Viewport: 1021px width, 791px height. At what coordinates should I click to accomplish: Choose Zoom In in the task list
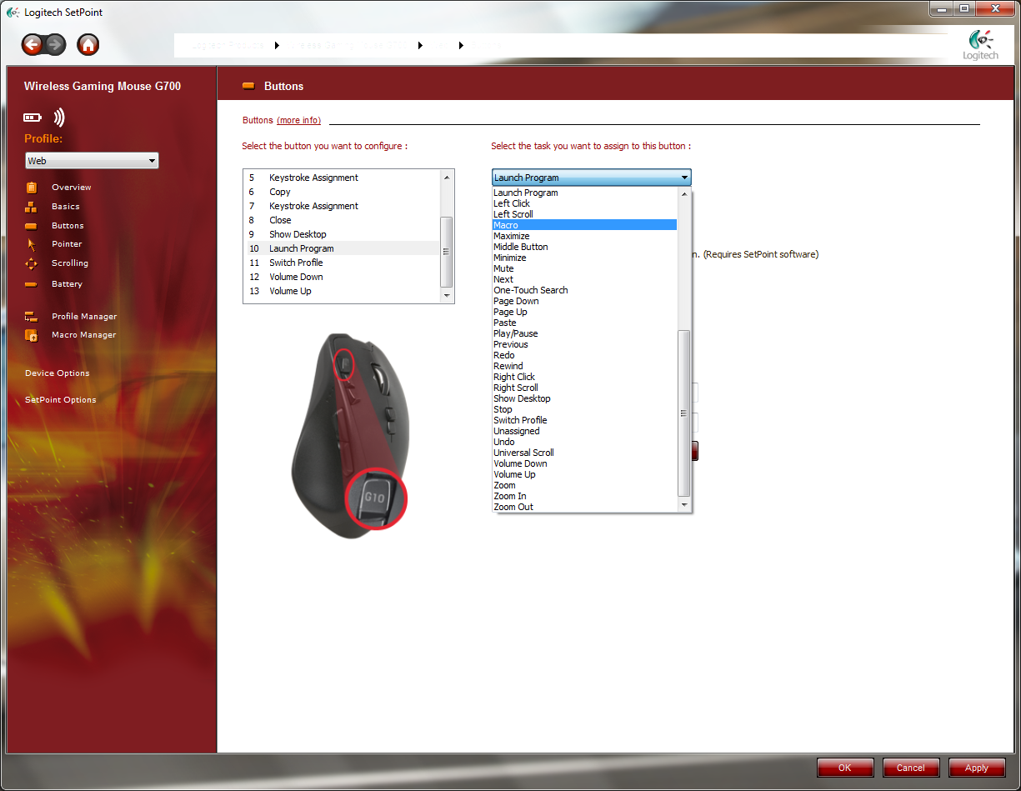point(584,496)
